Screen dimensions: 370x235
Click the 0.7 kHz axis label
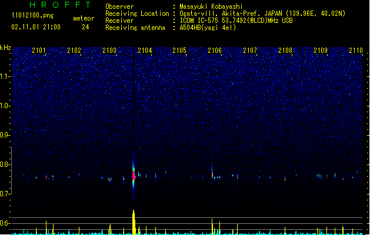click(5, 194)
